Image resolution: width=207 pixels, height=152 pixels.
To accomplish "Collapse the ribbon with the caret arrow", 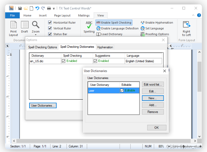I will point(193,15).
